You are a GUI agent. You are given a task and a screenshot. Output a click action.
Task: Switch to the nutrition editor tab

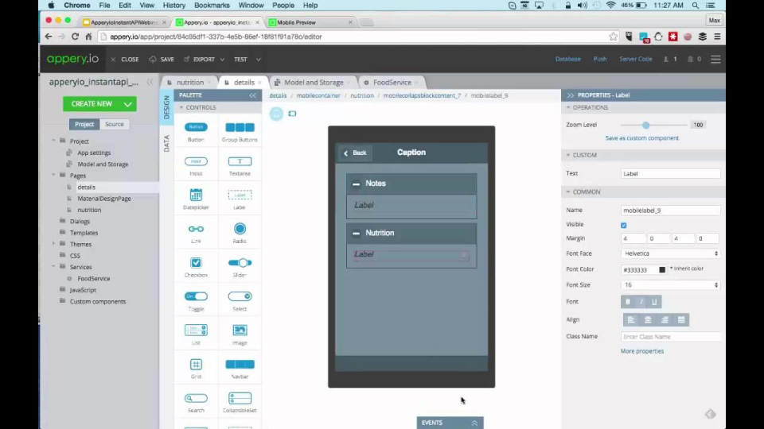coord(190,83)
